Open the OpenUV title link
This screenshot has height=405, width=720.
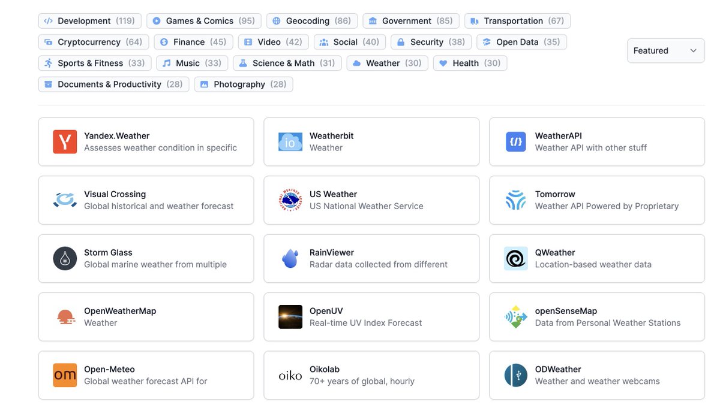click(x=326, y=311)
